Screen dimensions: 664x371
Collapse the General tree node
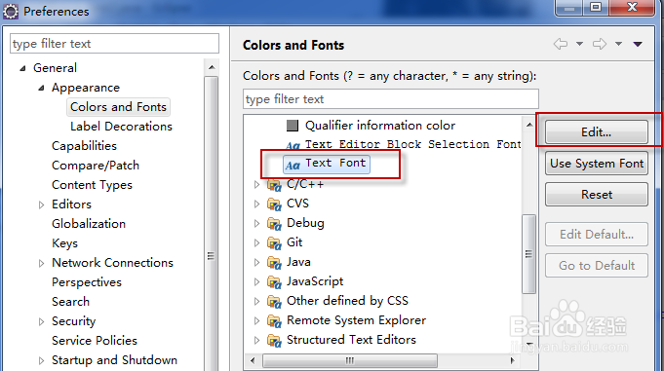22,68
